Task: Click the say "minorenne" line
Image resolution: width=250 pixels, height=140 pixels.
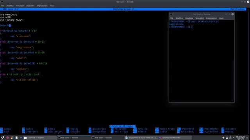Action: (x=21, y=36)
